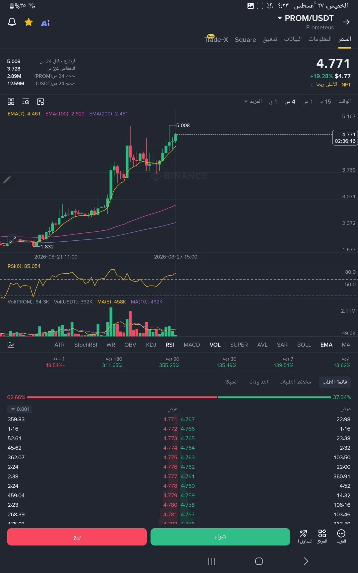Expand the 0.001 price precision dropdown
Image resolution: width=358 pixels, height=573 pixels.
coord(20,409)
